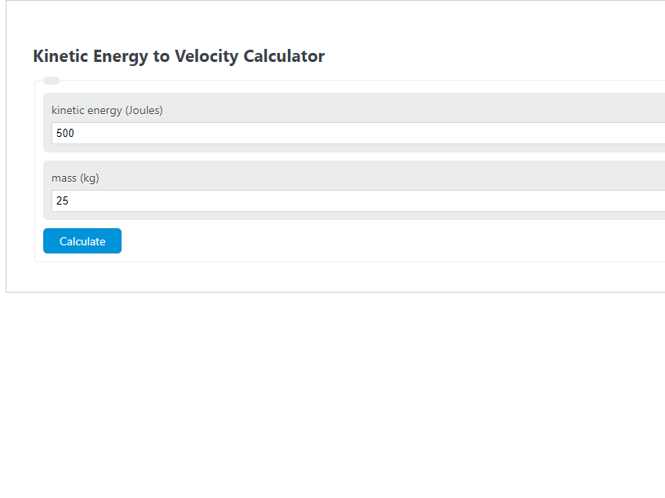Click the Kinetic Energy to Velocity Calculator heading
The width and height of the screenshot is (665, 498).
[178, 56]
